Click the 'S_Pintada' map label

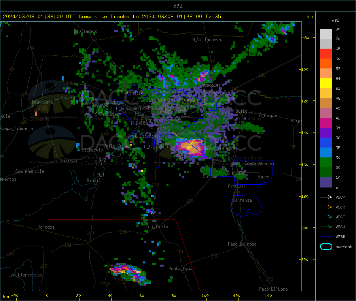click(106, 114)
